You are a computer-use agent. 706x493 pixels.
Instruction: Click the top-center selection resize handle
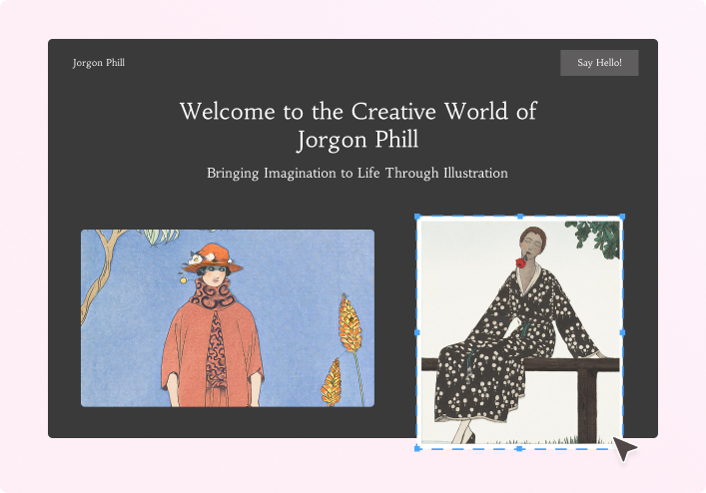click(x=519, y=217)
